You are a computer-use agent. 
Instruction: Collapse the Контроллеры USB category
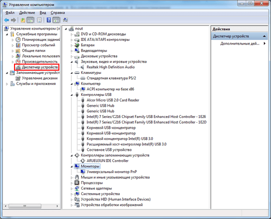click(71, 95)
